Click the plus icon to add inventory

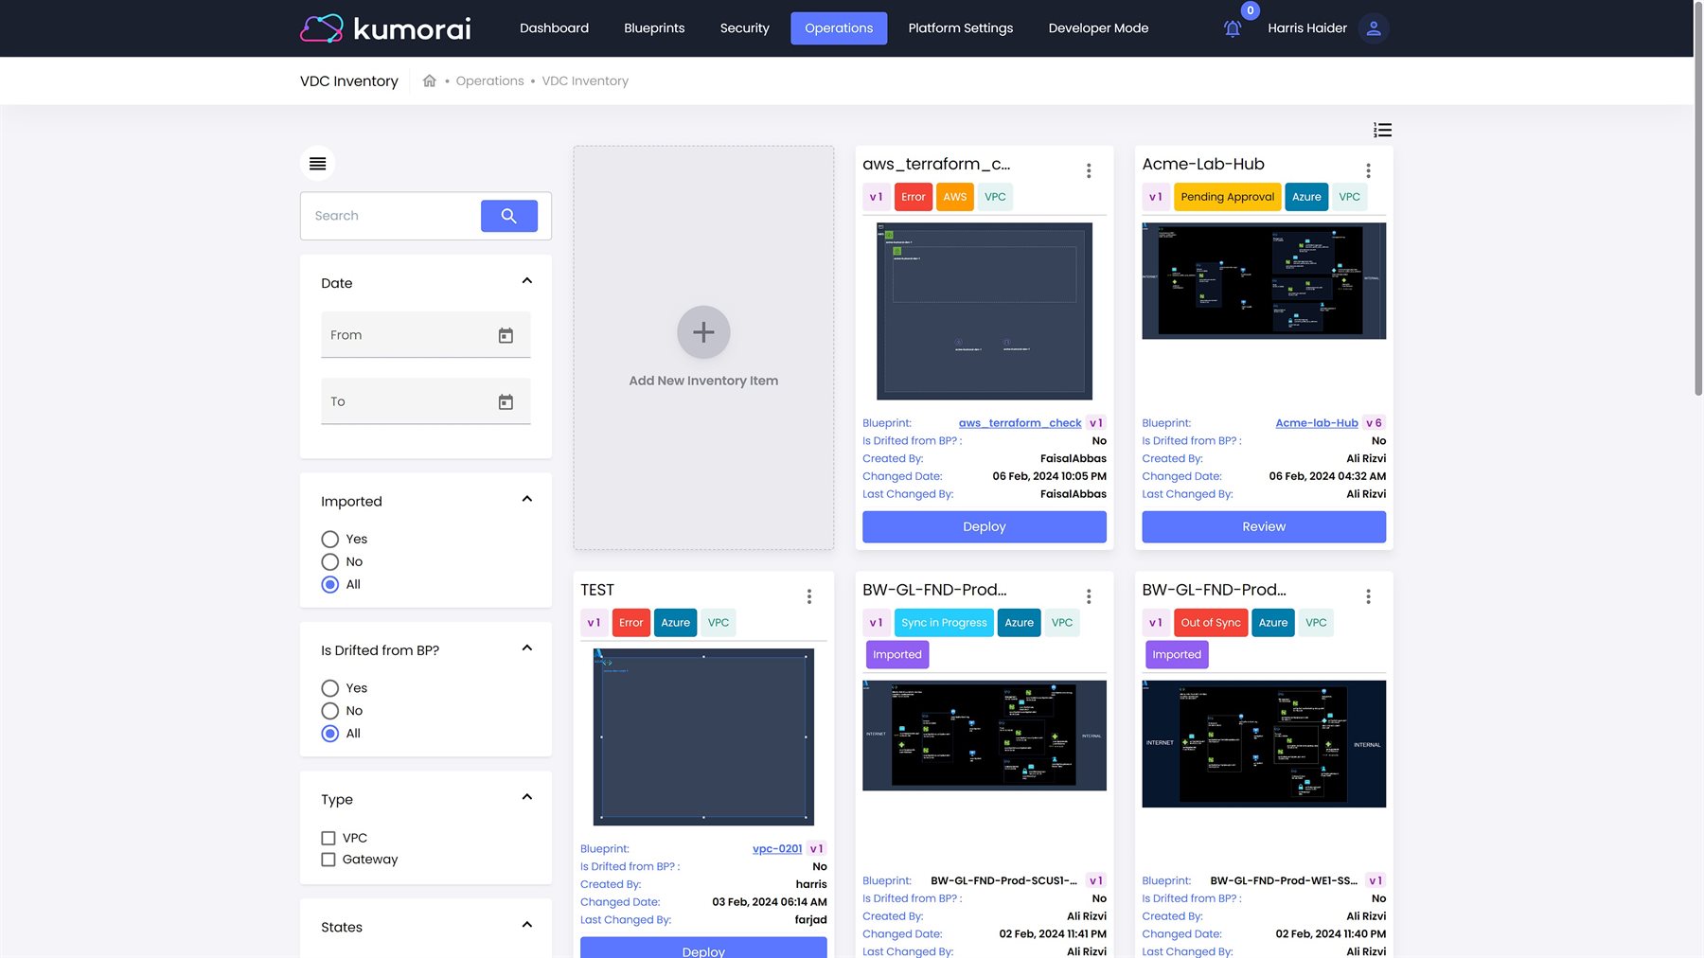(703, 332)
